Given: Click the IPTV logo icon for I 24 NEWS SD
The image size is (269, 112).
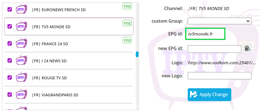Looking at the screenshot, I should (x=22, y=60).
